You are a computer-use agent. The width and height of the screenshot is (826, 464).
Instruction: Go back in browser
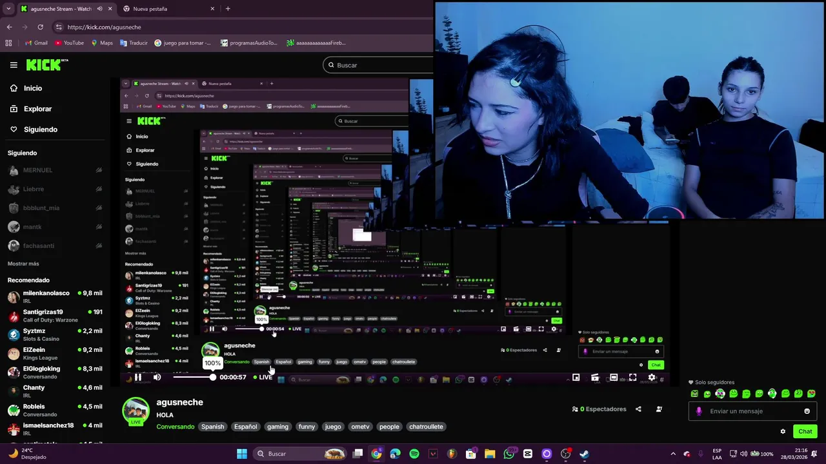(x=9, y=27)
